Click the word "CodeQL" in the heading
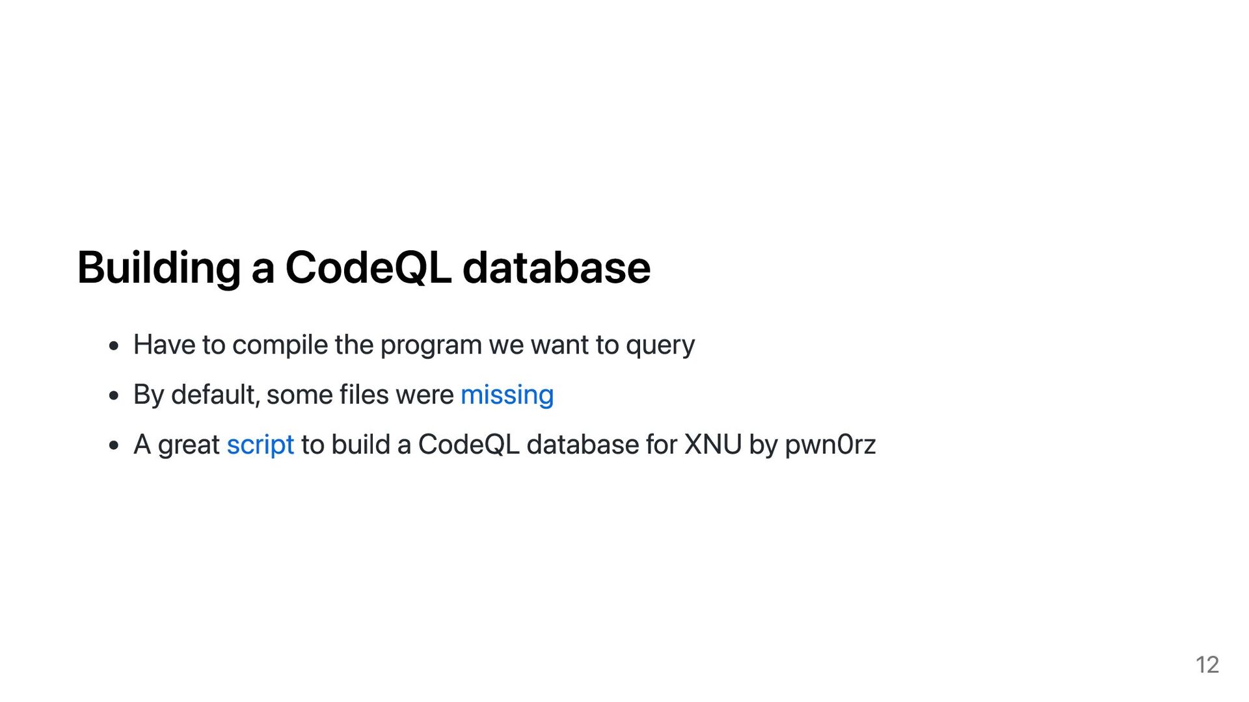Viewport: 1249px width, 702px height. click(x=368, y=268)
